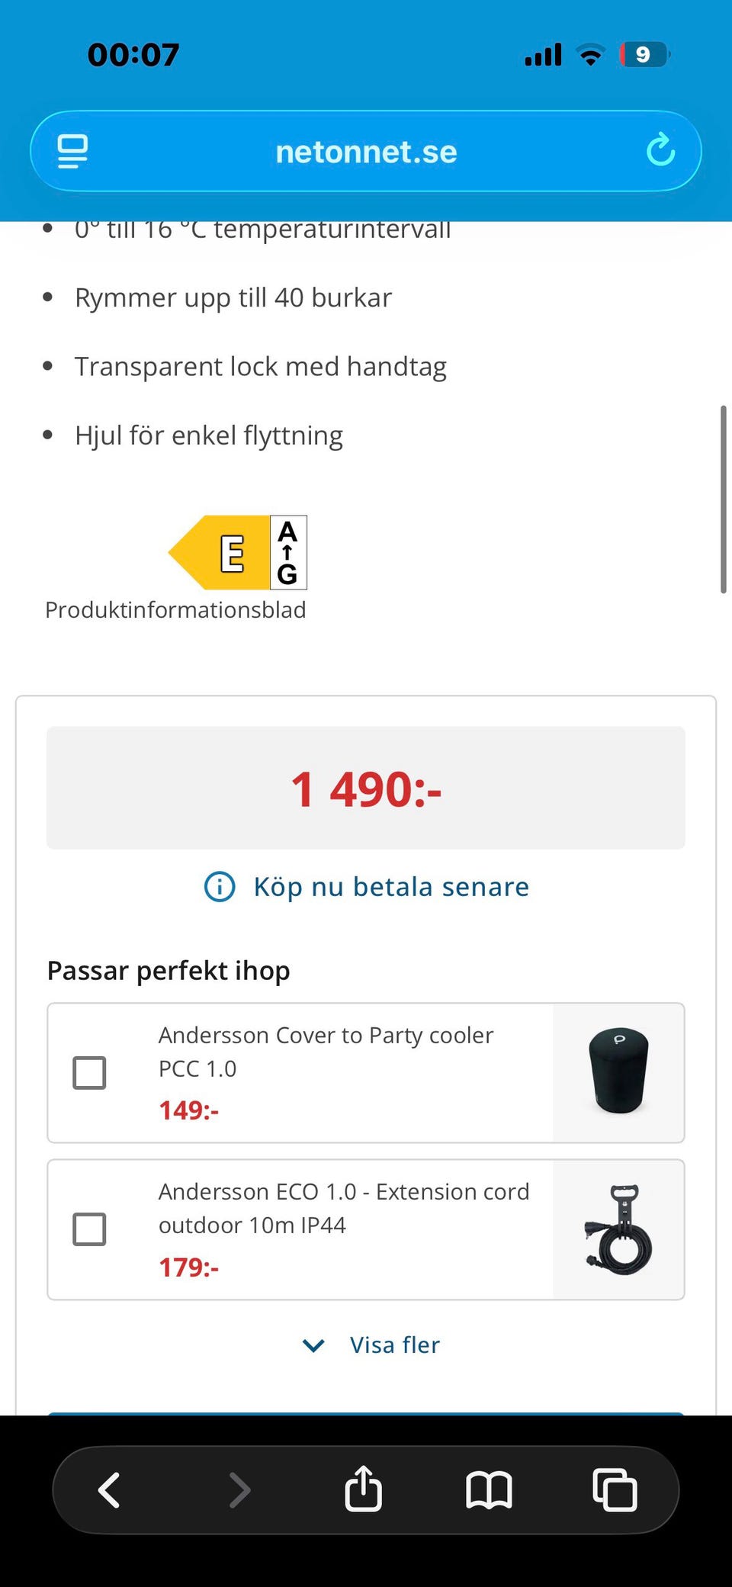Open the Party cooler cover thumbnail
732x1587 pixels.
tap(618, 1072)
